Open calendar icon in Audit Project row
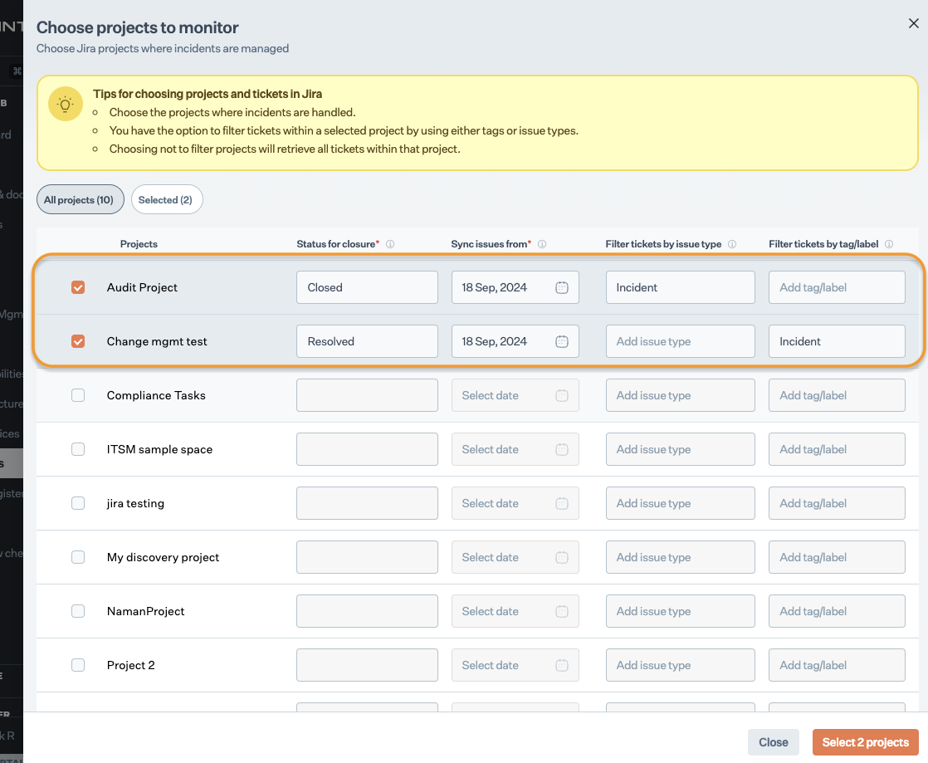This screenshot has width=928, height=763. point(562,287)
